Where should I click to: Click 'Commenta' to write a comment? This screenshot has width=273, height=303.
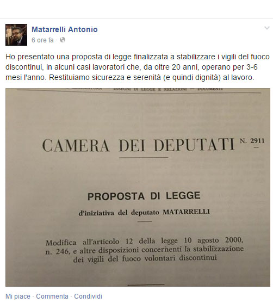52,296
